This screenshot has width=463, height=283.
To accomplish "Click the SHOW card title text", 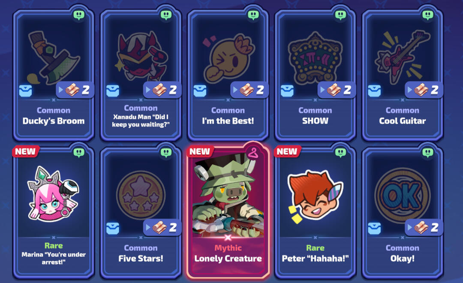I will [315, 121].
